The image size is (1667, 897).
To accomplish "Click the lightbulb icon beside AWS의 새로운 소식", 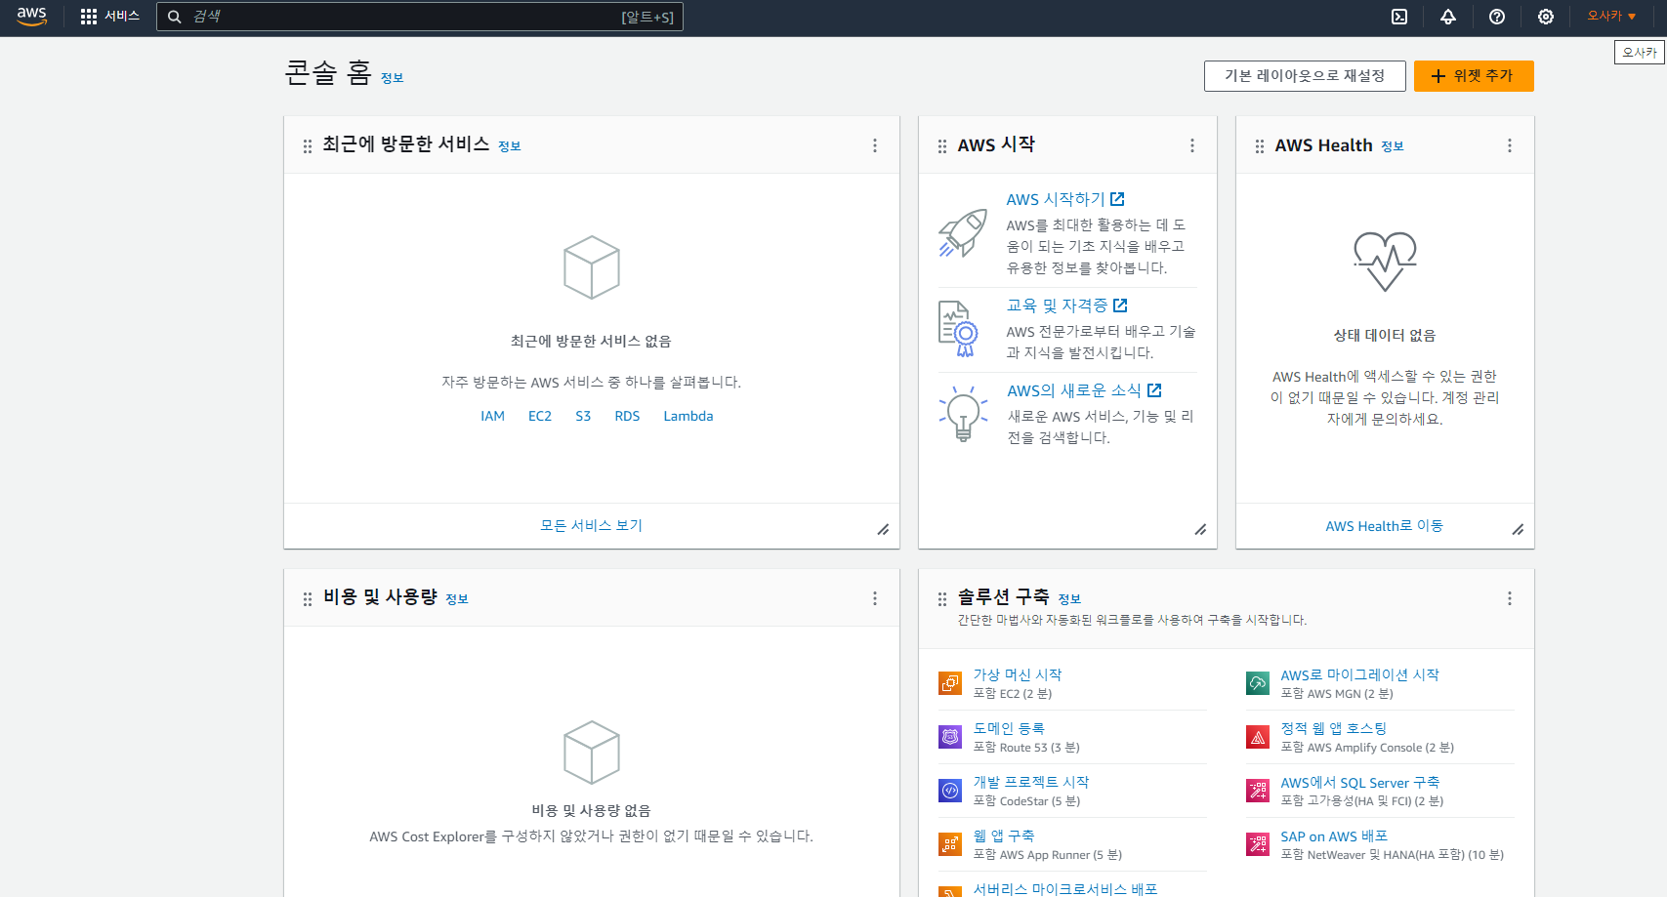I will click(x=963, y=413).
